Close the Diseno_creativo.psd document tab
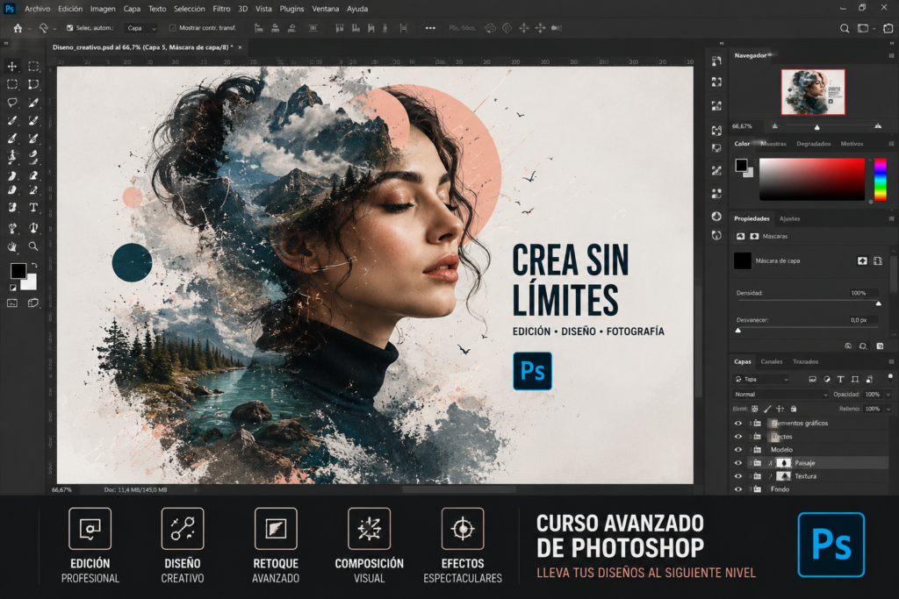 coord(241,47)
